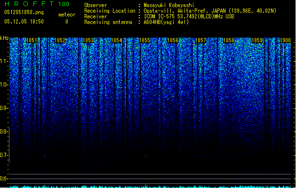Image resolution: width=296 pixels, height=188 pixels.
Task: Click the 1.1 kHz axis tick label
Action: click(x=4, y=61)
